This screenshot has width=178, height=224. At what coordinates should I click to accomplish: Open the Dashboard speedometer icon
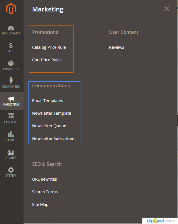point(11,28)
